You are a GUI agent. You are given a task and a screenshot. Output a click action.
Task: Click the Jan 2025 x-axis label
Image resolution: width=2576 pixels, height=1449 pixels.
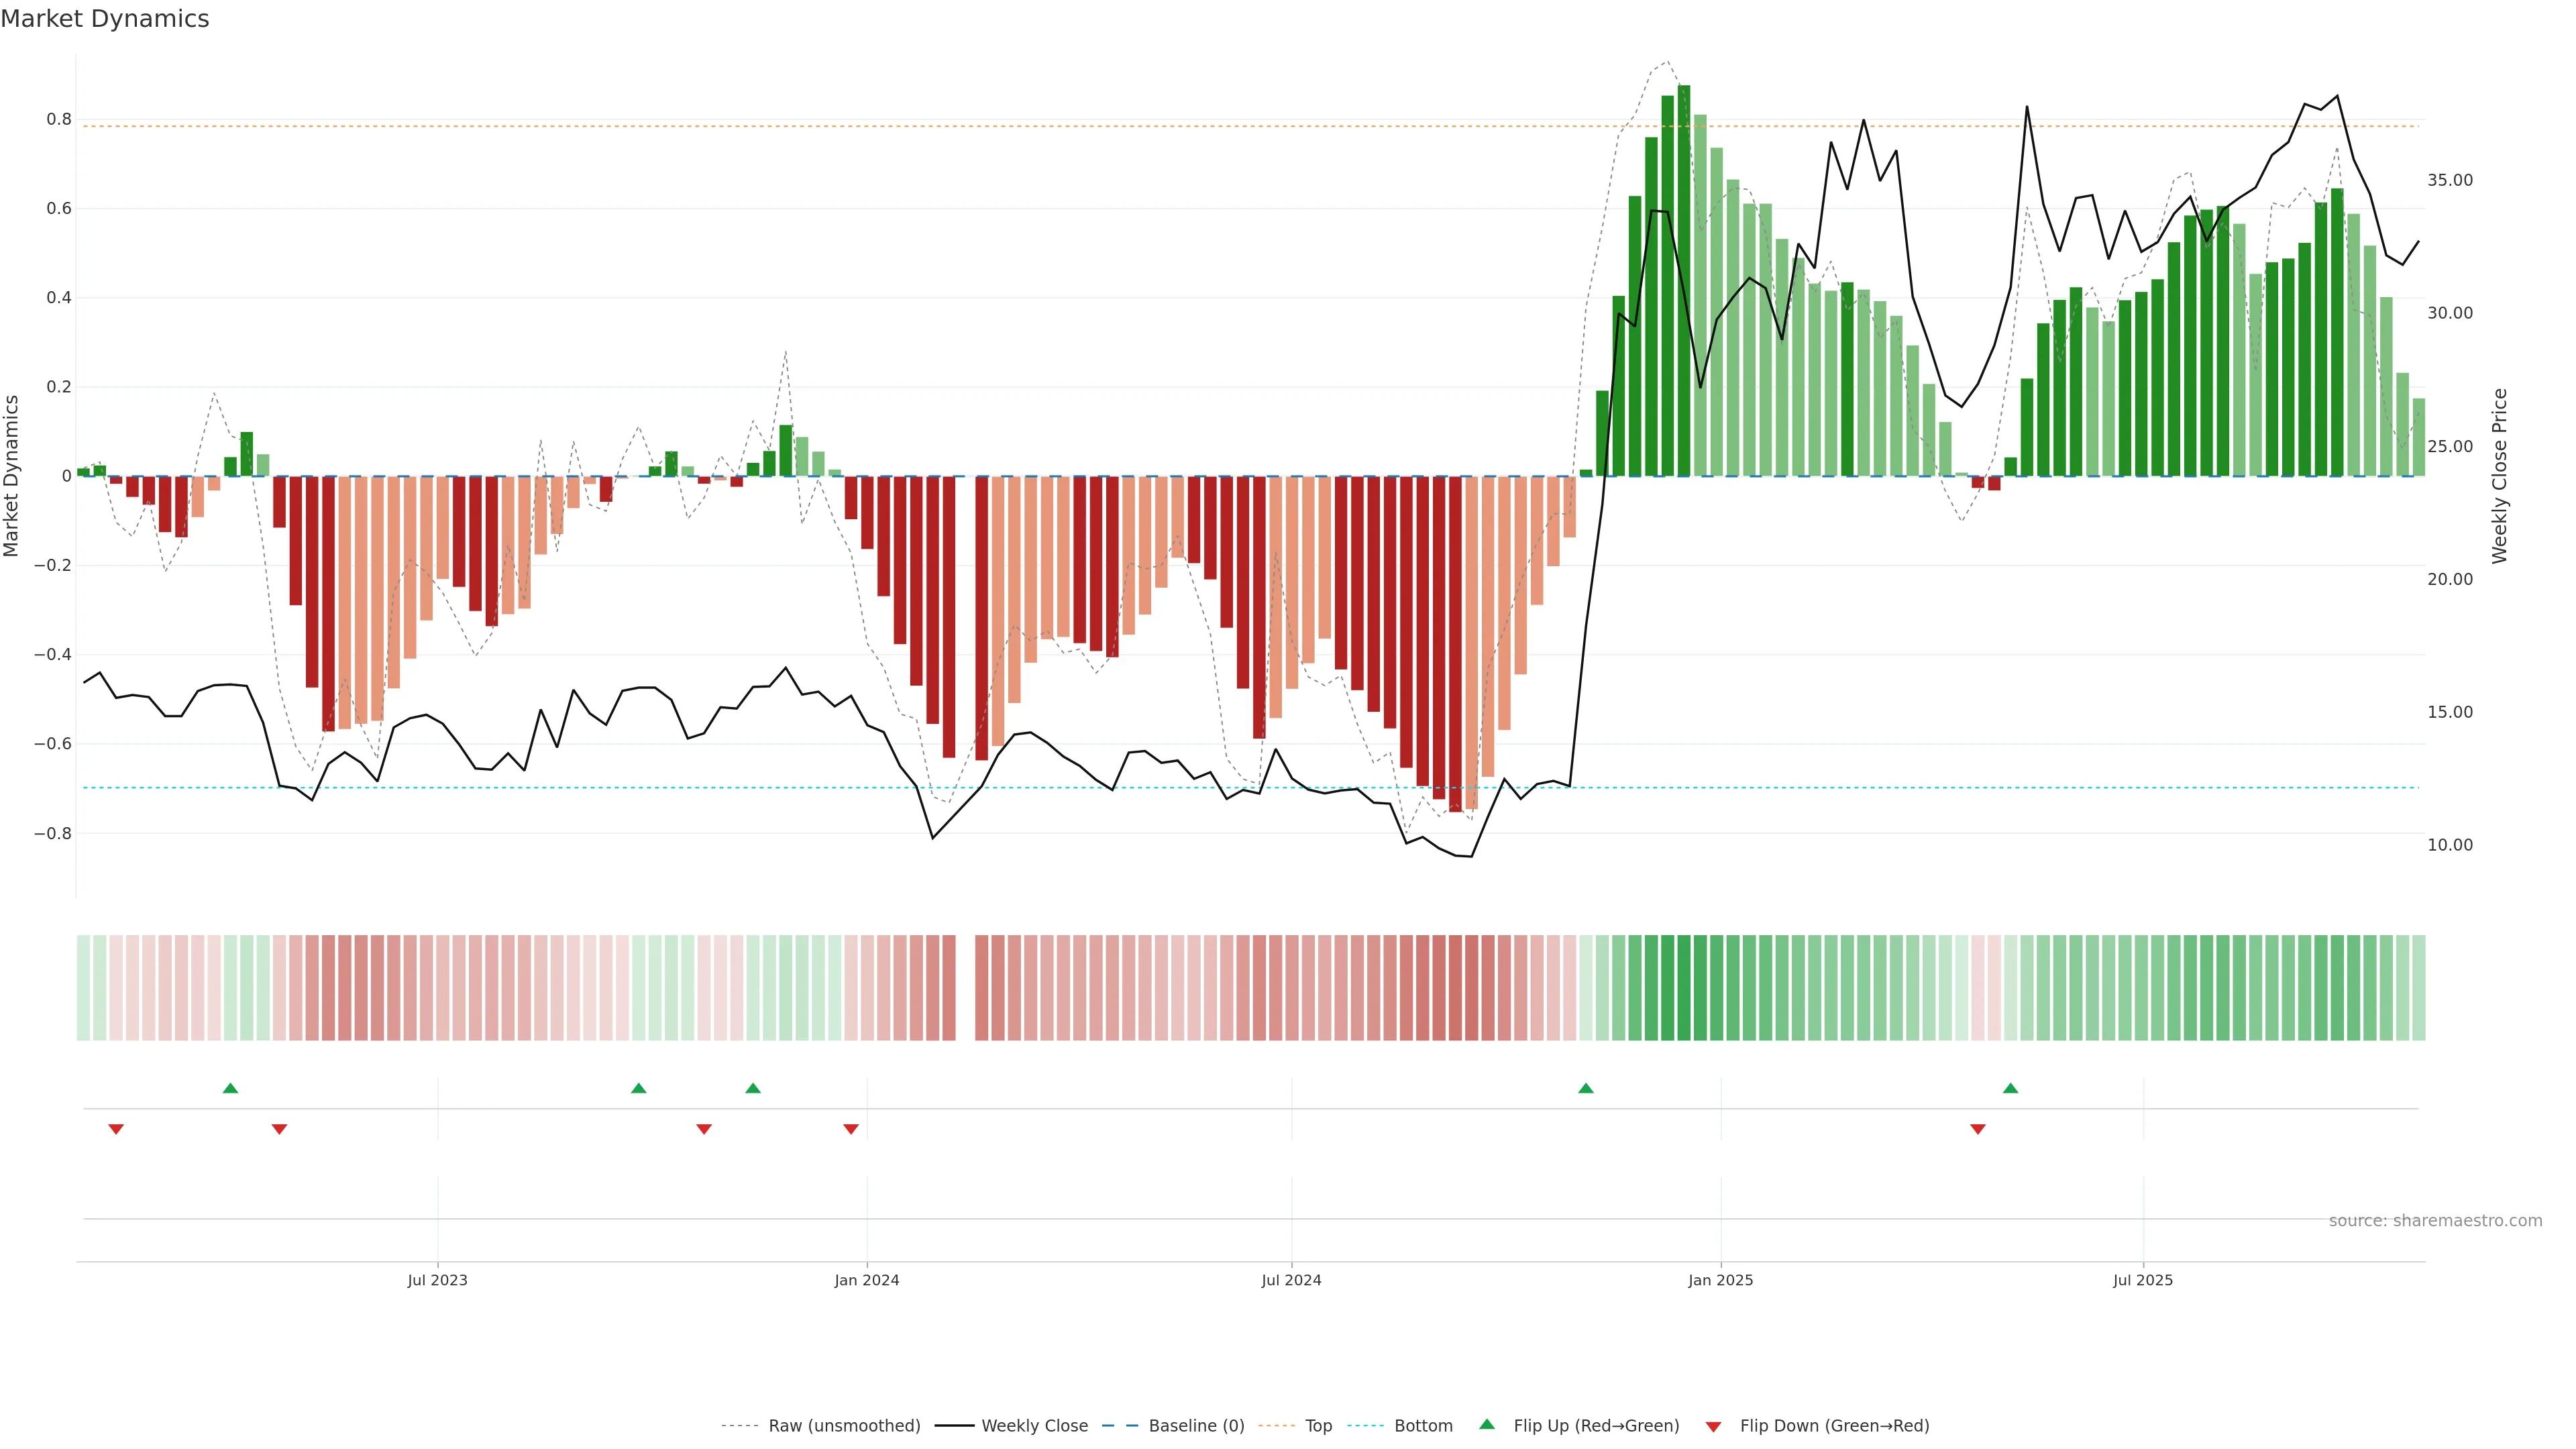point(1720,1280)
